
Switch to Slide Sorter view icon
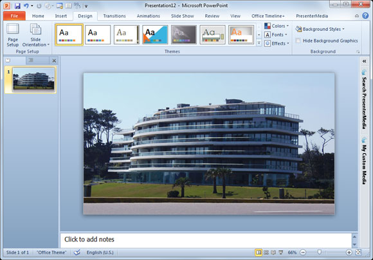(266, 252)
